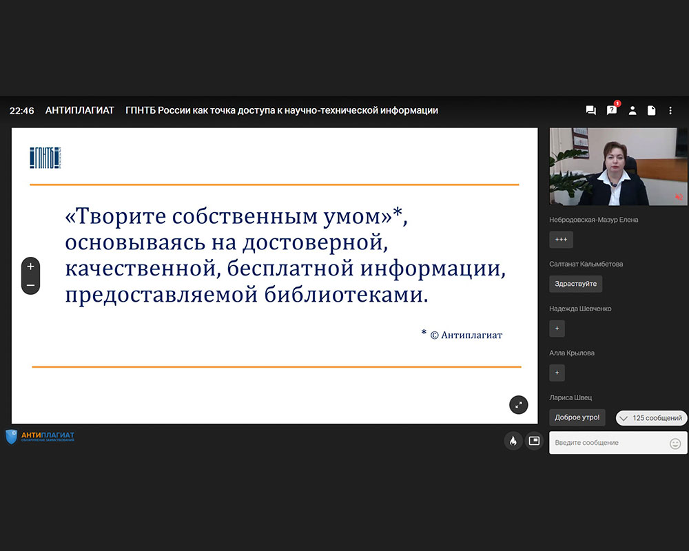
Task: Click the АНТИПЛАГИАТ label in header
Action: pyautogui.click(x=79, y=110)
